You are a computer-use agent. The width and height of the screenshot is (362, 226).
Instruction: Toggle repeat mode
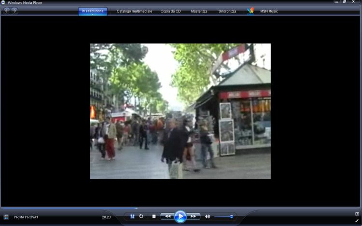[141, 216]
